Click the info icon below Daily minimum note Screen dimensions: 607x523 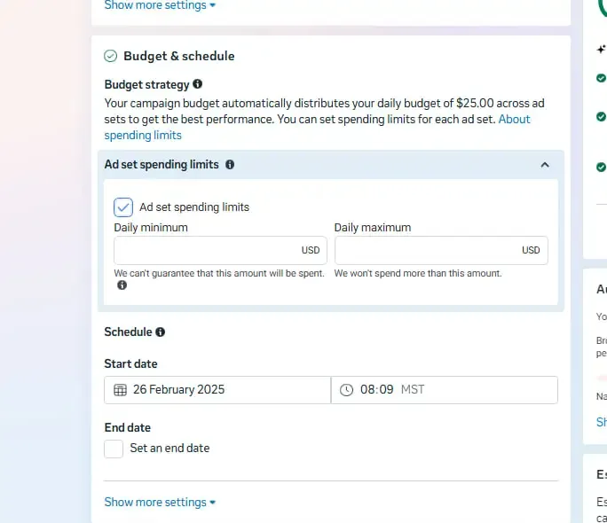coord(122,285)
